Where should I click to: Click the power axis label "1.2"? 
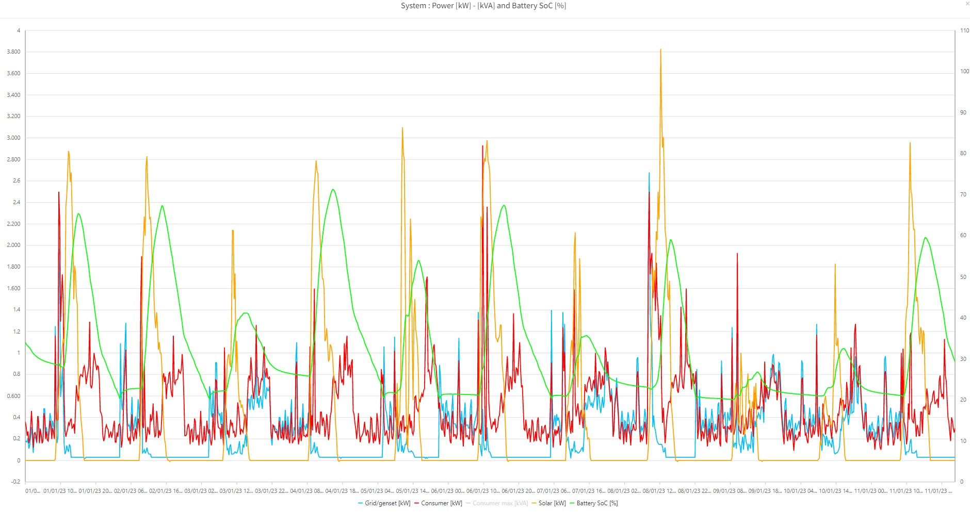17,332
